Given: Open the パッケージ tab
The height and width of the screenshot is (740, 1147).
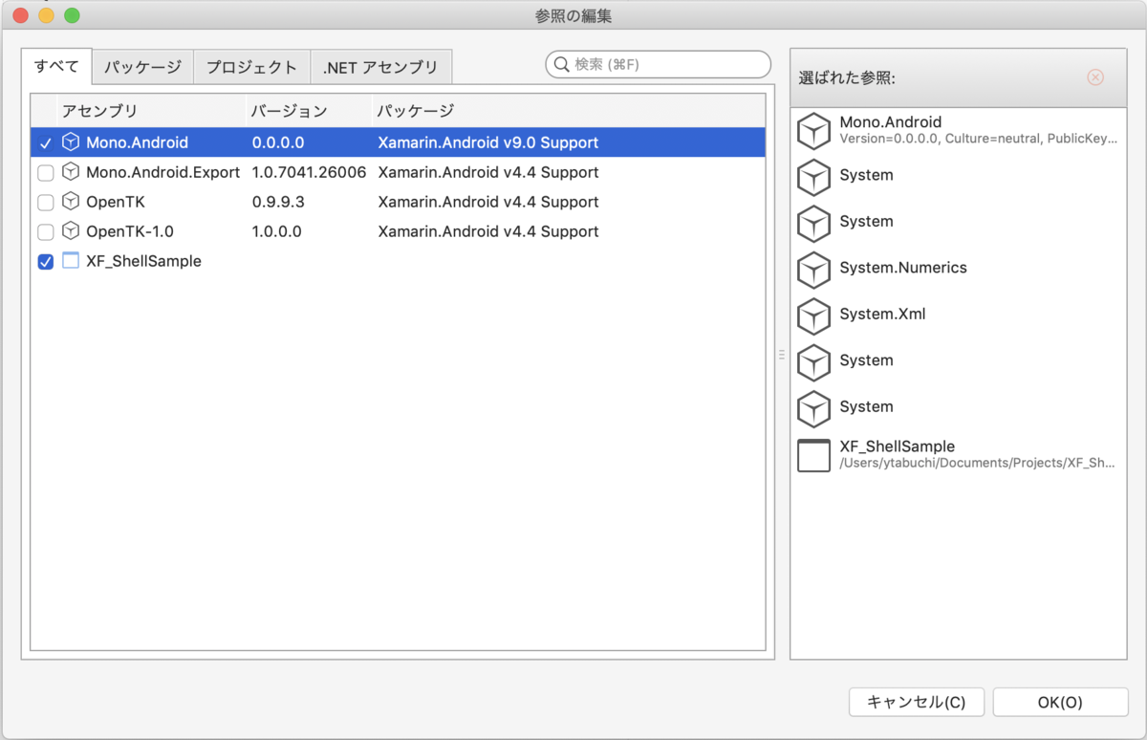Looking at the screenshot, I should click(142, 67).
